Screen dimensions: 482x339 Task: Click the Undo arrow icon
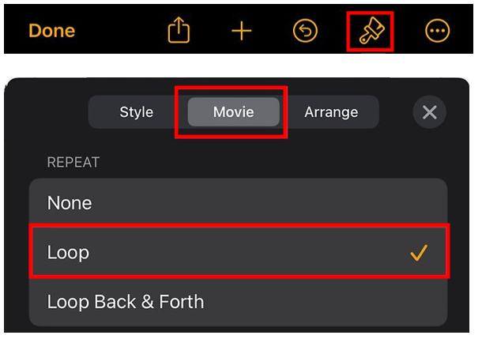(x=305, y=31)
